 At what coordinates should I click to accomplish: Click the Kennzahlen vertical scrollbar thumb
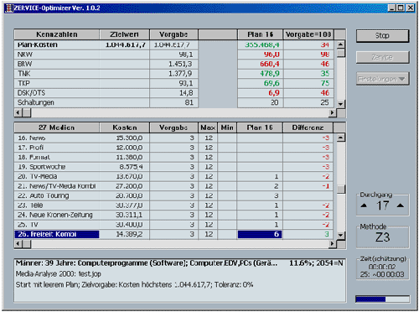pos(340,53)
